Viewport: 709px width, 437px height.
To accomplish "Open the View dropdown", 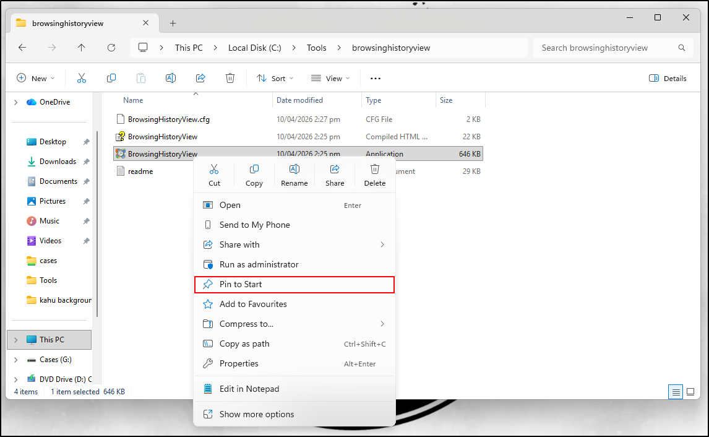I will [x=330, y=78].
